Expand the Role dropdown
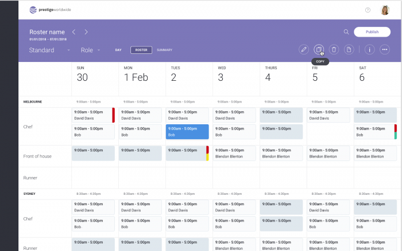 click(90, 50)
